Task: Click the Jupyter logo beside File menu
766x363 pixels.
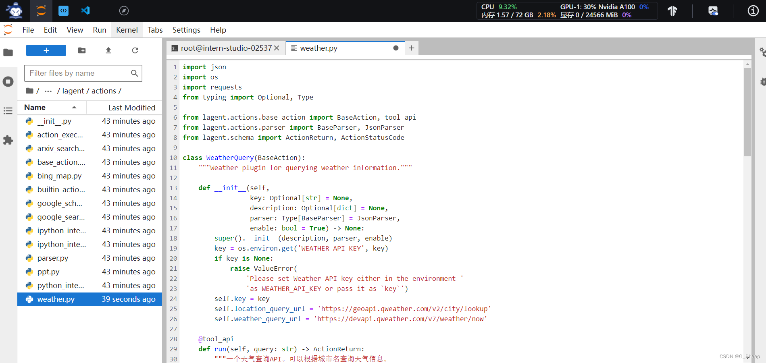Action: click(x=8, y=30)
